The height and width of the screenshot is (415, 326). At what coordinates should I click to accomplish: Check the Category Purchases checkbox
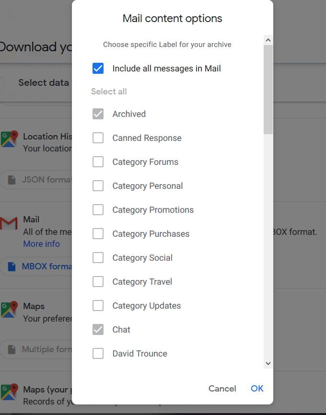coord(98,234)
